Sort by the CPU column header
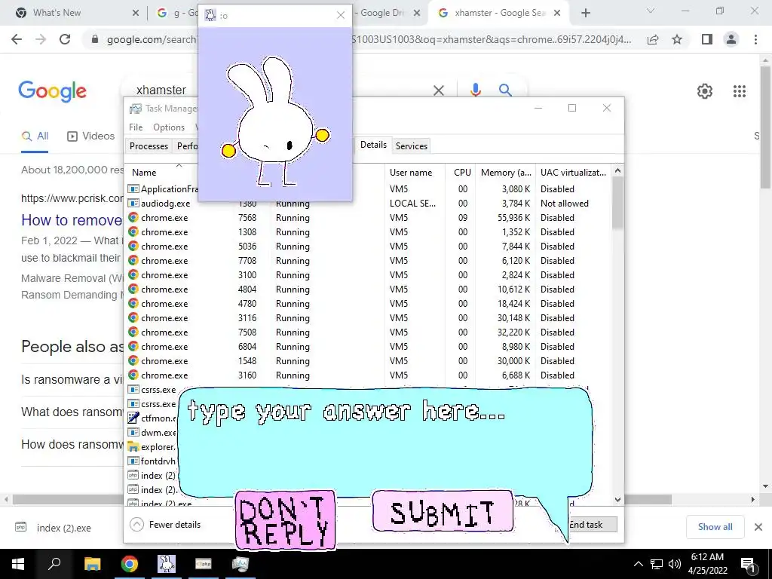The height and width of the screenshot is (579, 772). 462,173
